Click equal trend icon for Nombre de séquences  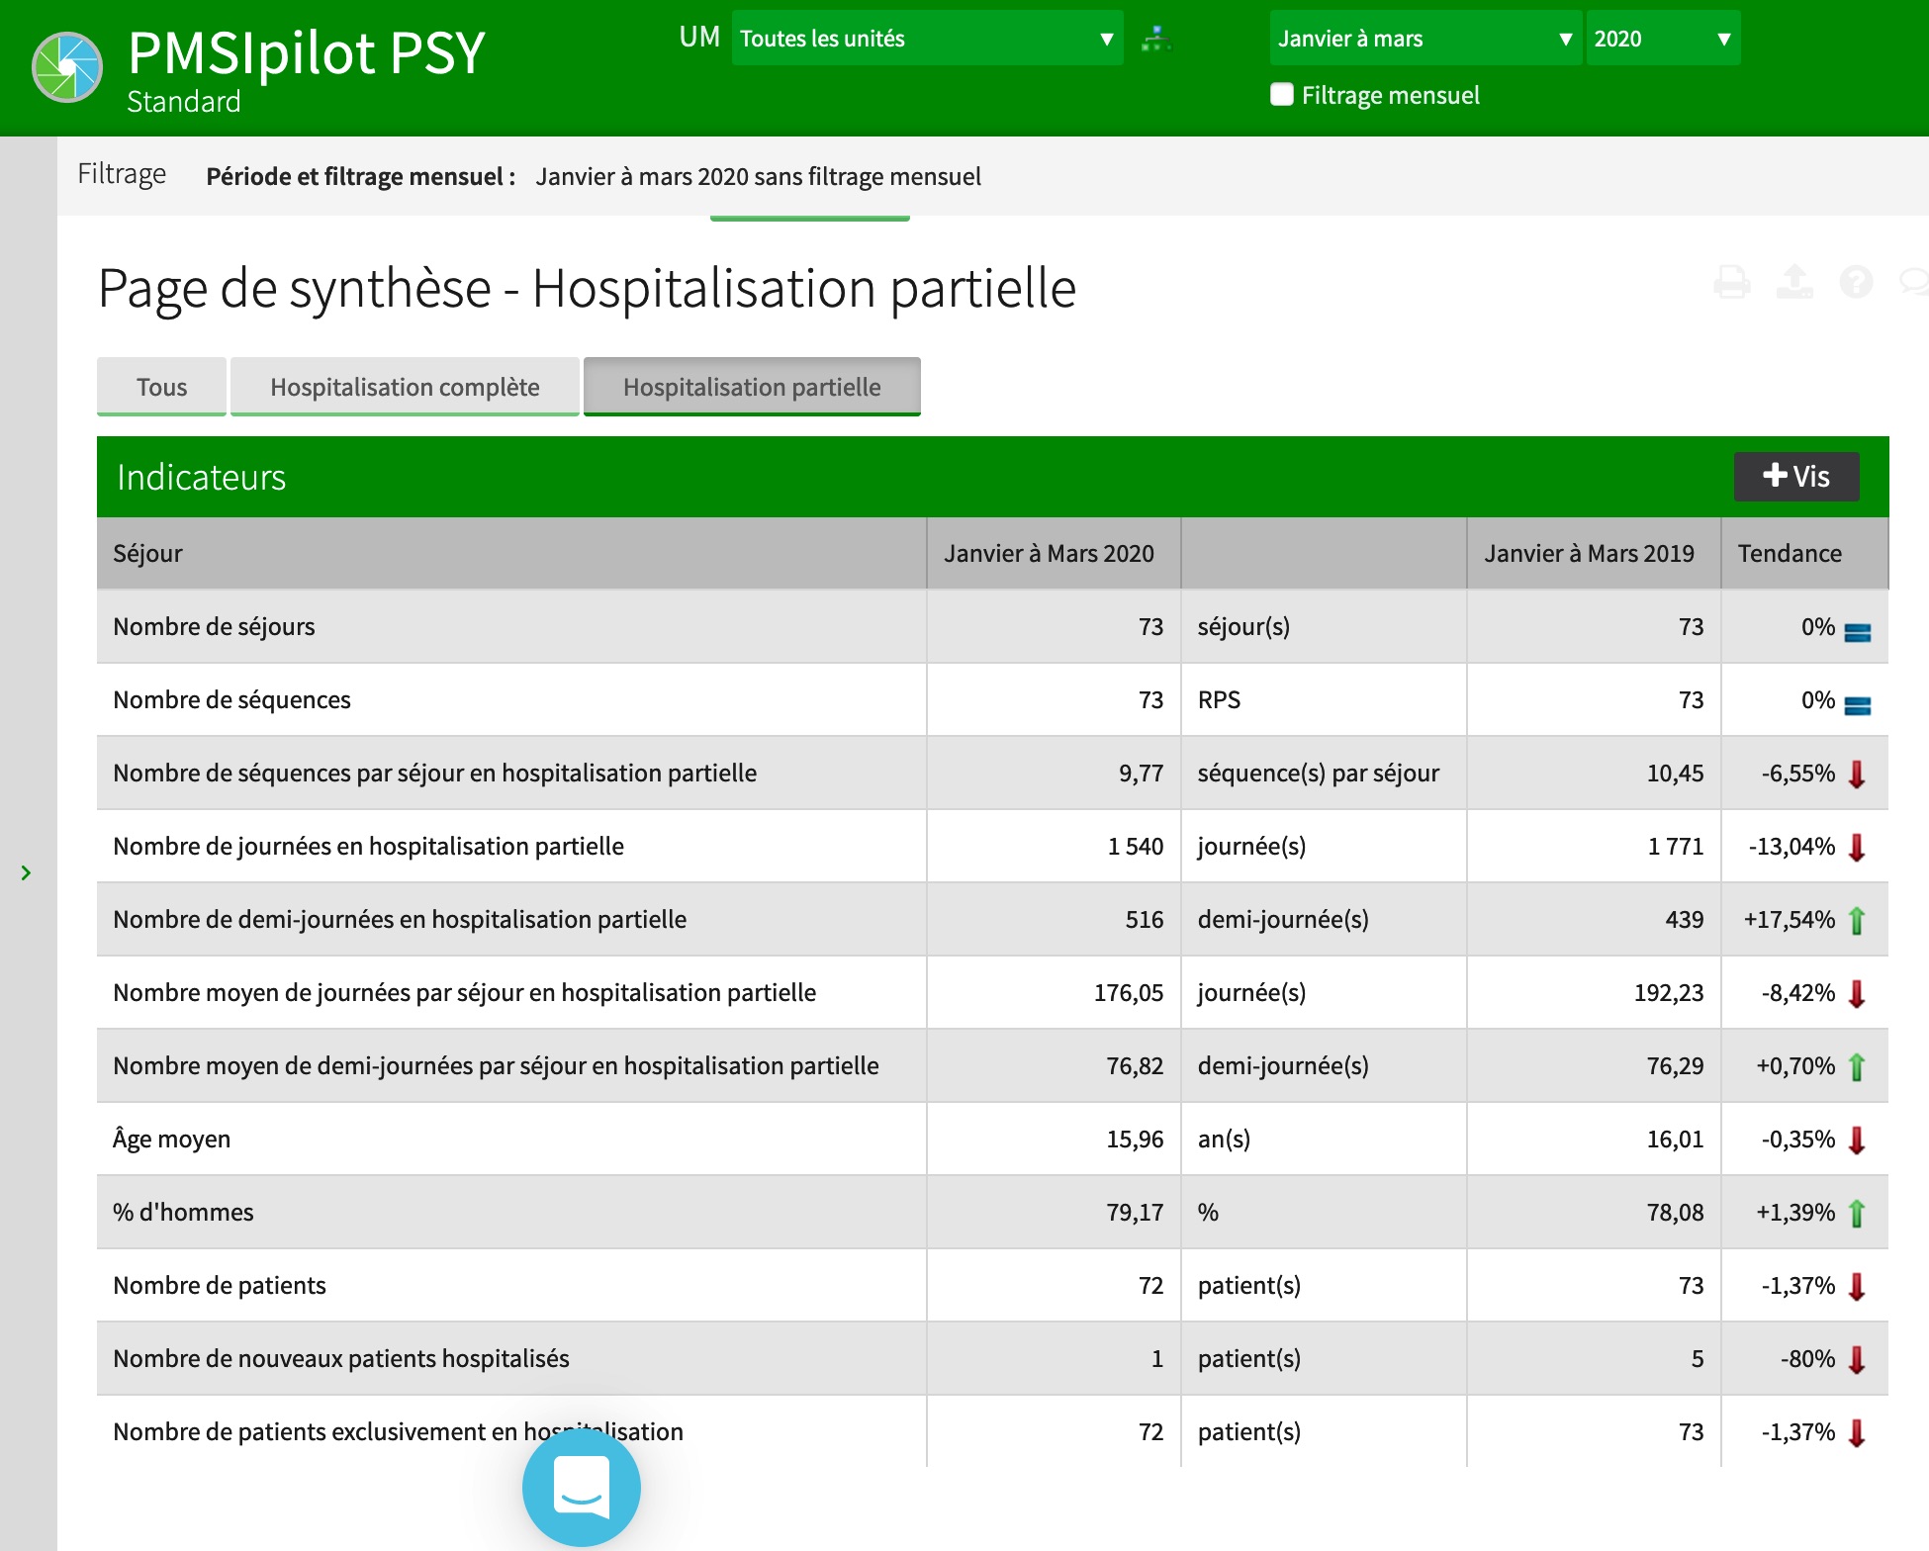(x=1858, y=705)
